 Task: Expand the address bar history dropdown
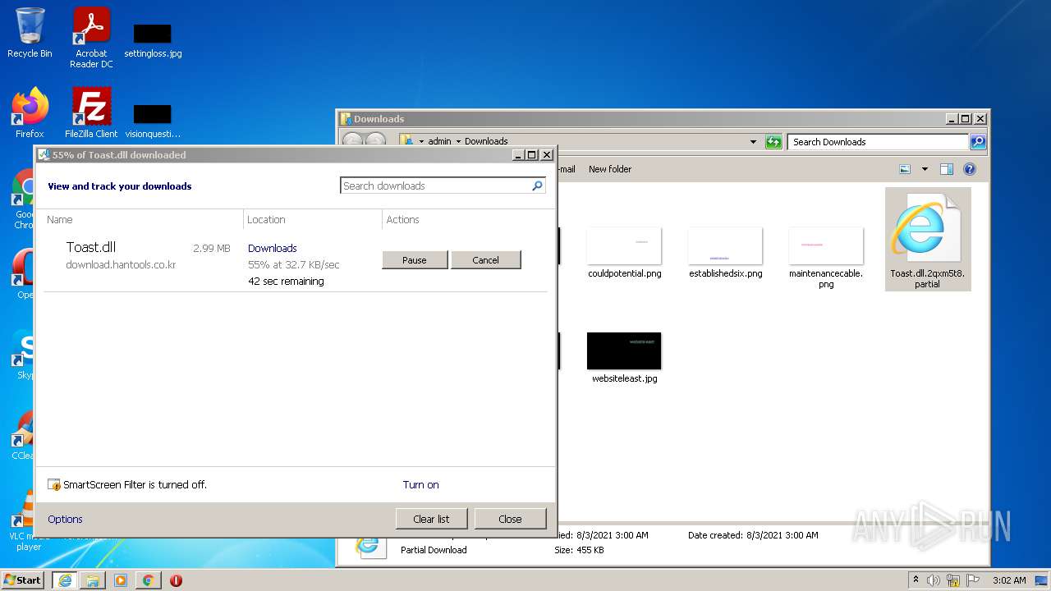pos(753,142)
